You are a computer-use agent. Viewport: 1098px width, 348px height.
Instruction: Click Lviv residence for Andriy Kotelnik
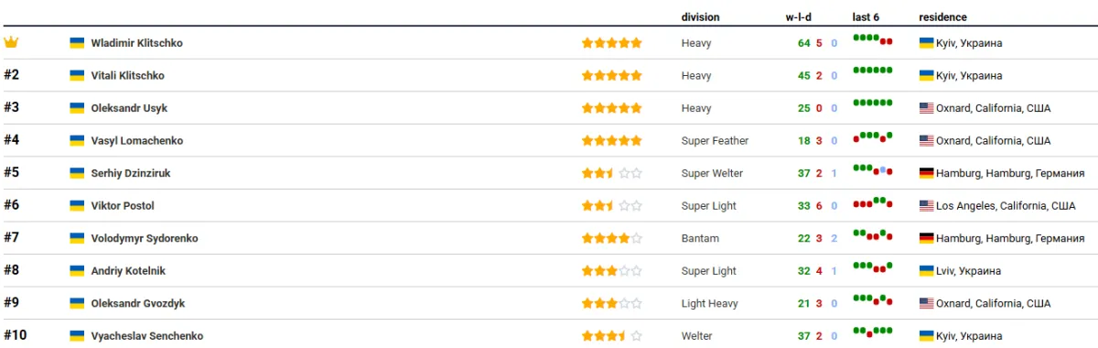pyautogui.click(x=960, y=271)
